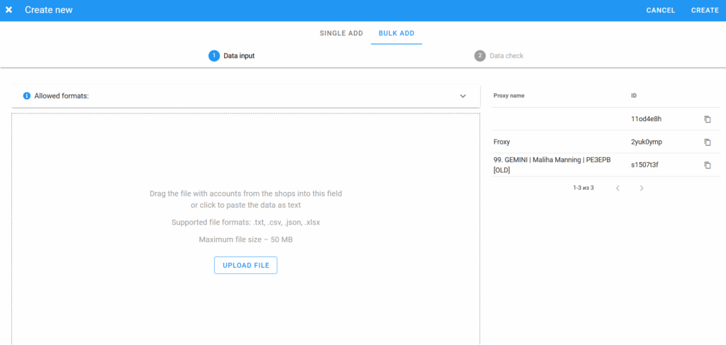The height and width of the screenshot is (345, 726).
Task: Click the CANCEL button
Action: [661, 10]
